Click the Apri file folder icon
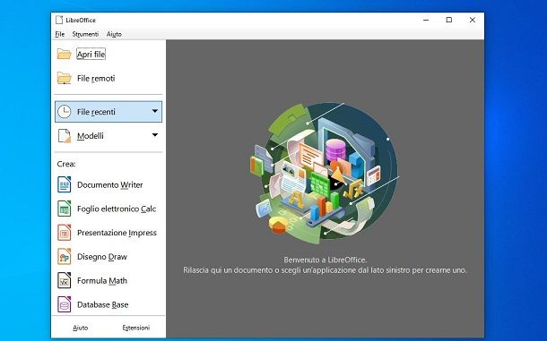The width and height of the screenshot is (547, 341). pos(65,54)
